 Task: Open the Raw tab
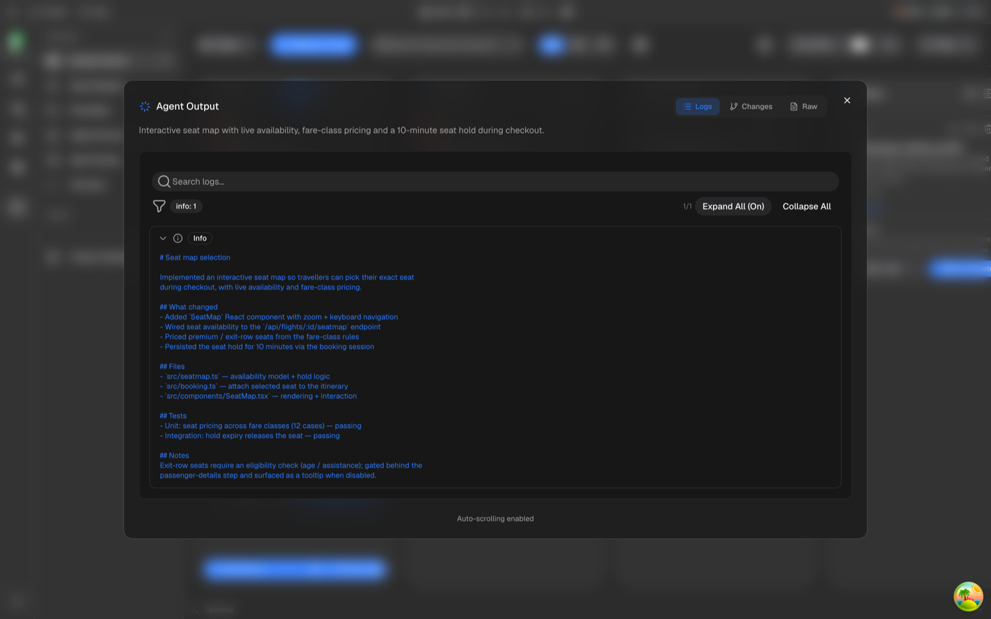tap(803, 106)
